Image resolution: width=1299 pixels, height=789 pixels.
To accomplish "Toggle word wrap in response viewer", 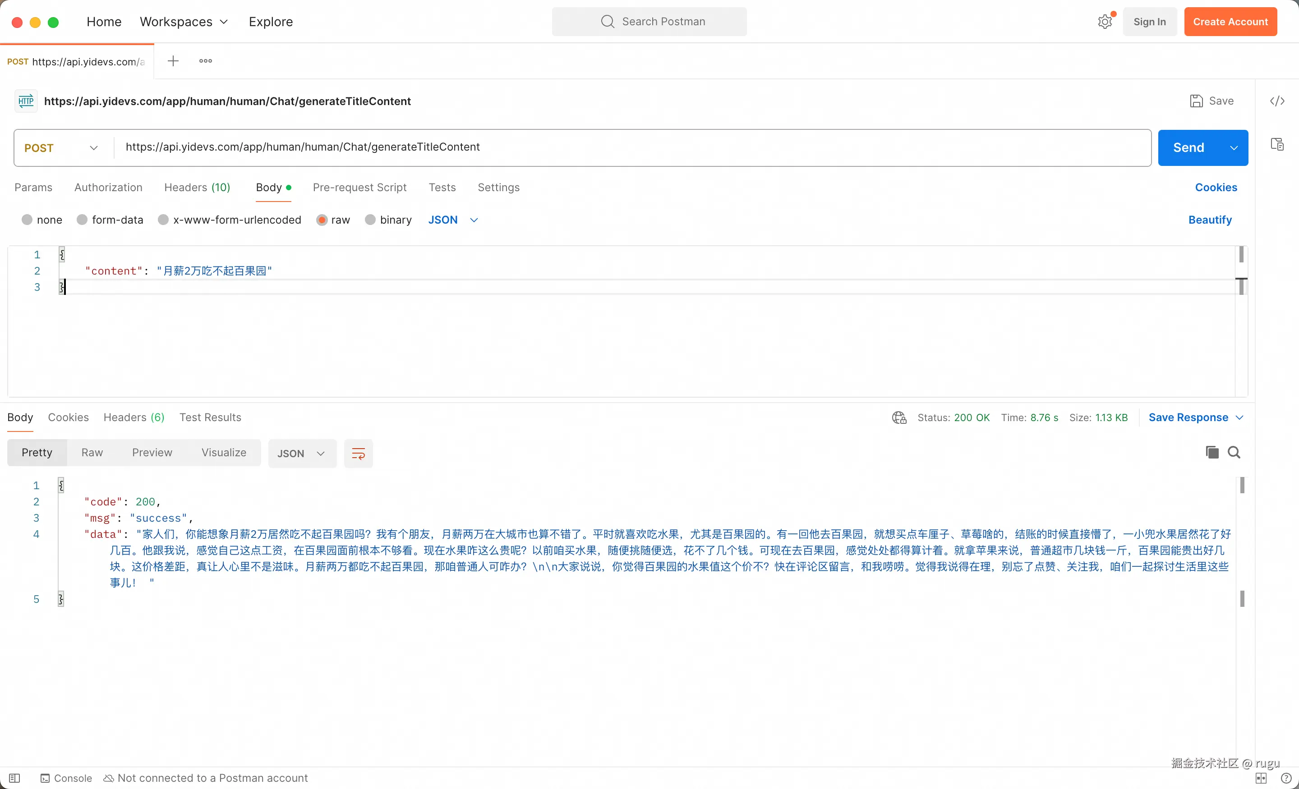I will [358, 453].
